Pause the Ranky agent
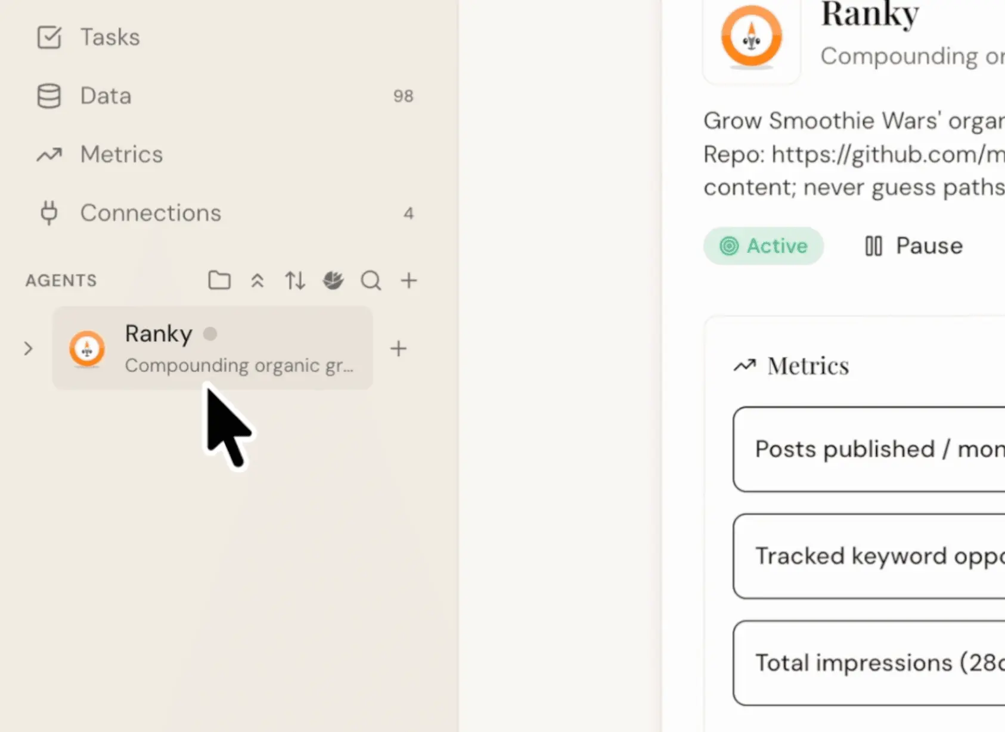 (914, 246)
